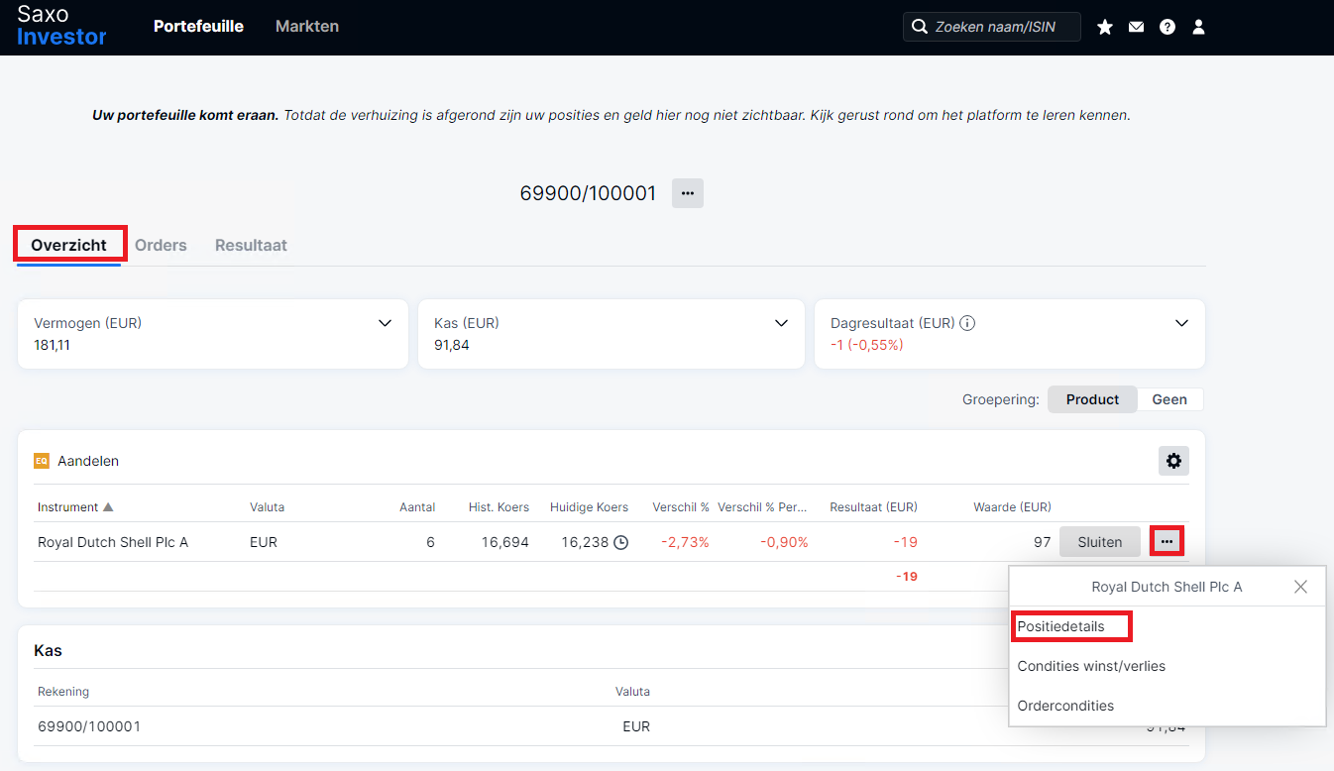Viewport: 1334px width, 771px height.
Task: Click the Aandelen EQ product icon
Action: click(42, 461)
